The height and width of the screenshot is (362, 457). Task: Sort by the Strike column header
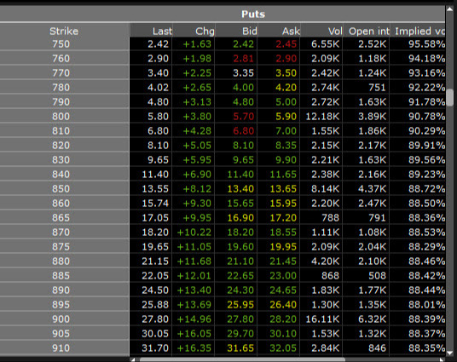tap(64, 31)
